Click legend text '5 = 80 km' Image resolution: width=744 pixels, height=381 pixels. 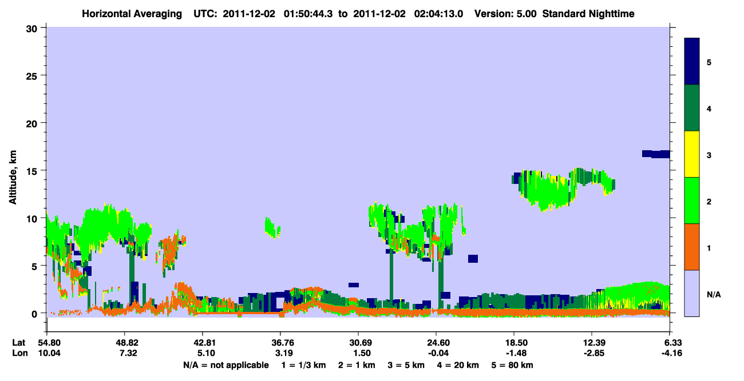coord(513,365)
